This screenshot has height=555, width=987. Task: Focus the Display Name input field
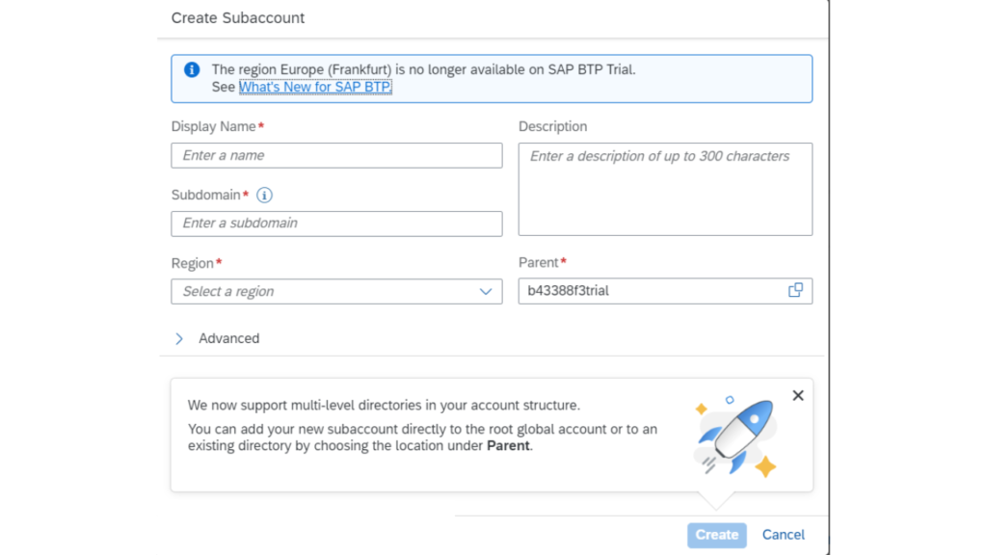click(x=336, y=155)
